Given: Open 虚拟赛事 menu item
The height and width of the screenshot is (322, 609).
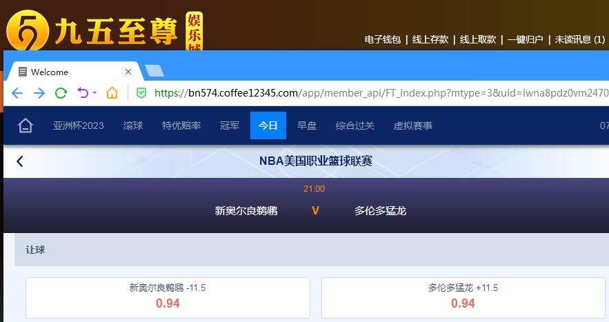Looking at the screenshot, I should (413, 125).
